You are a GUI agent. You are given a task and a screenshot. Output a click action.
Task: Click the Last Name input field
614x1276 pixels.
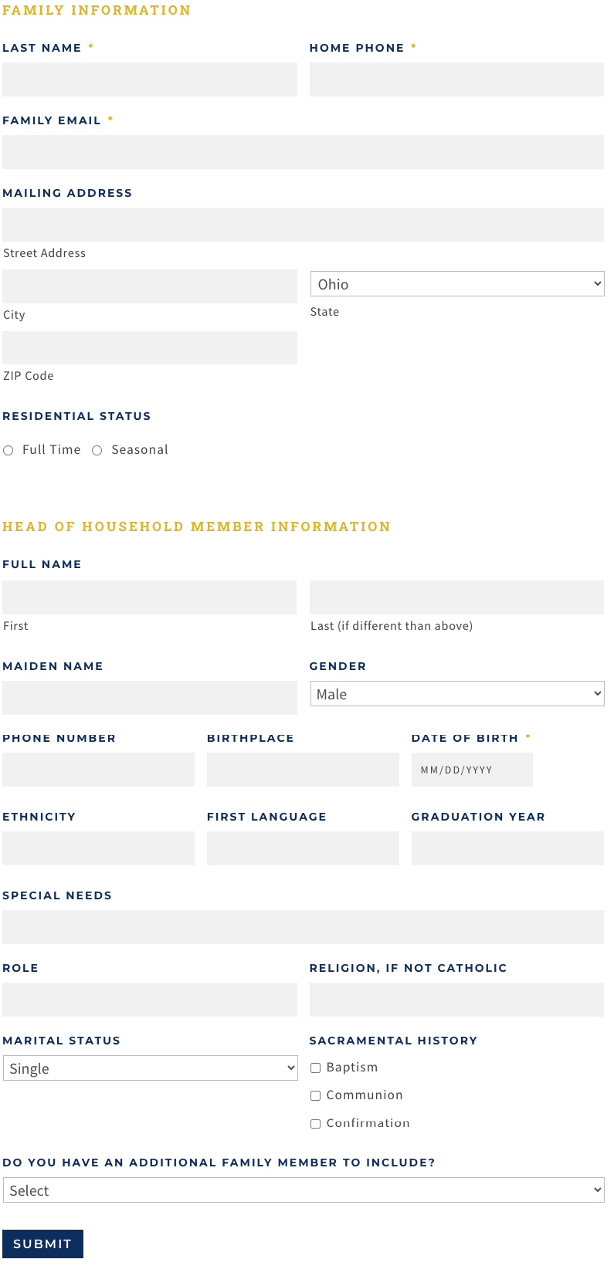150,80
